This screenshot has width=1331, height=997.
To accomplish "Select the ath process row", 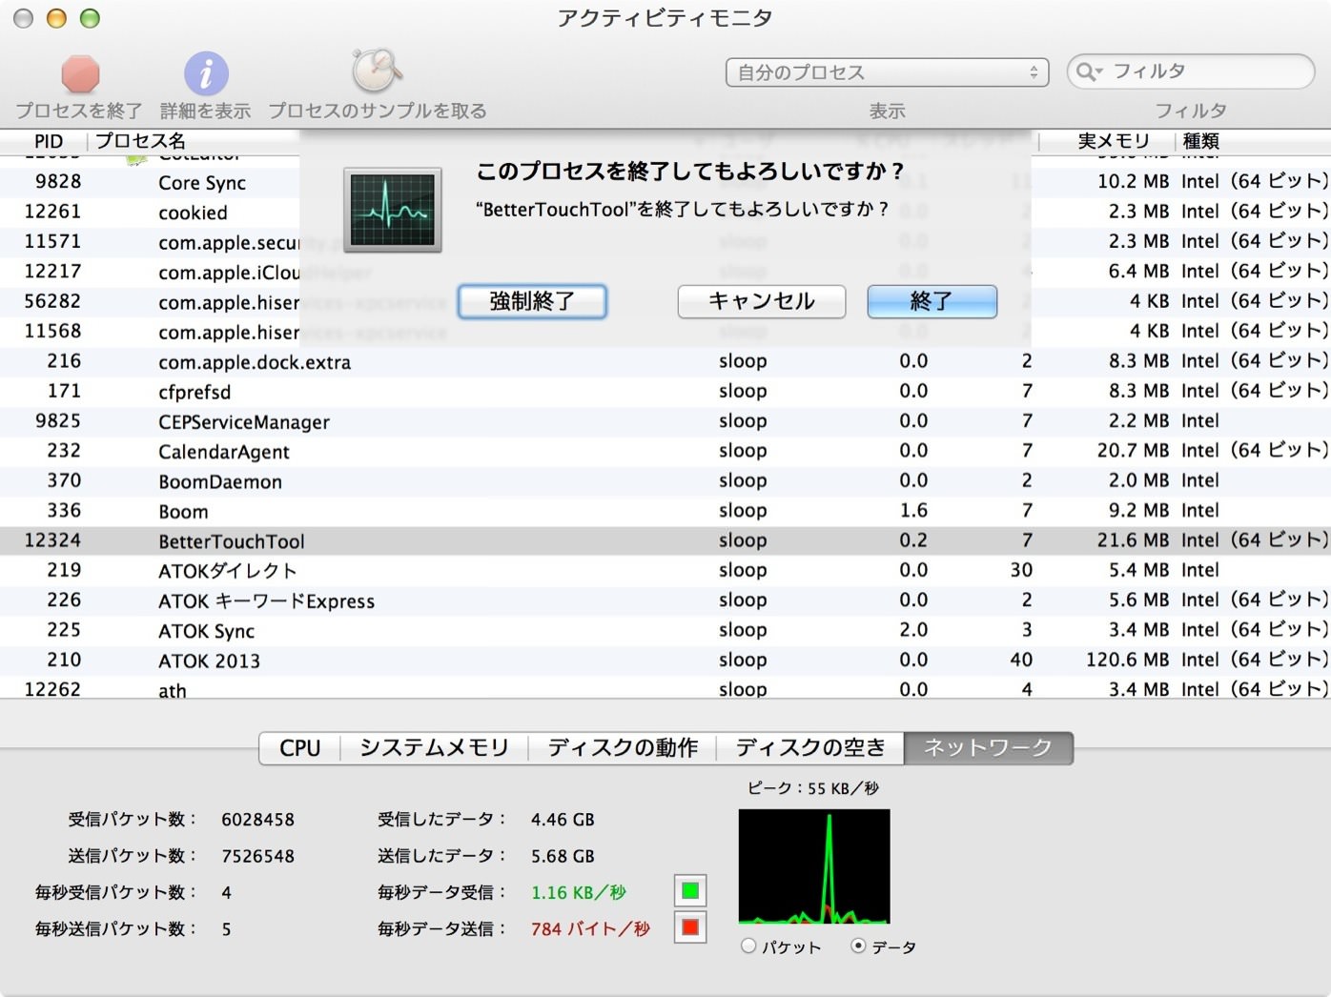I will [x=665, y=688].
